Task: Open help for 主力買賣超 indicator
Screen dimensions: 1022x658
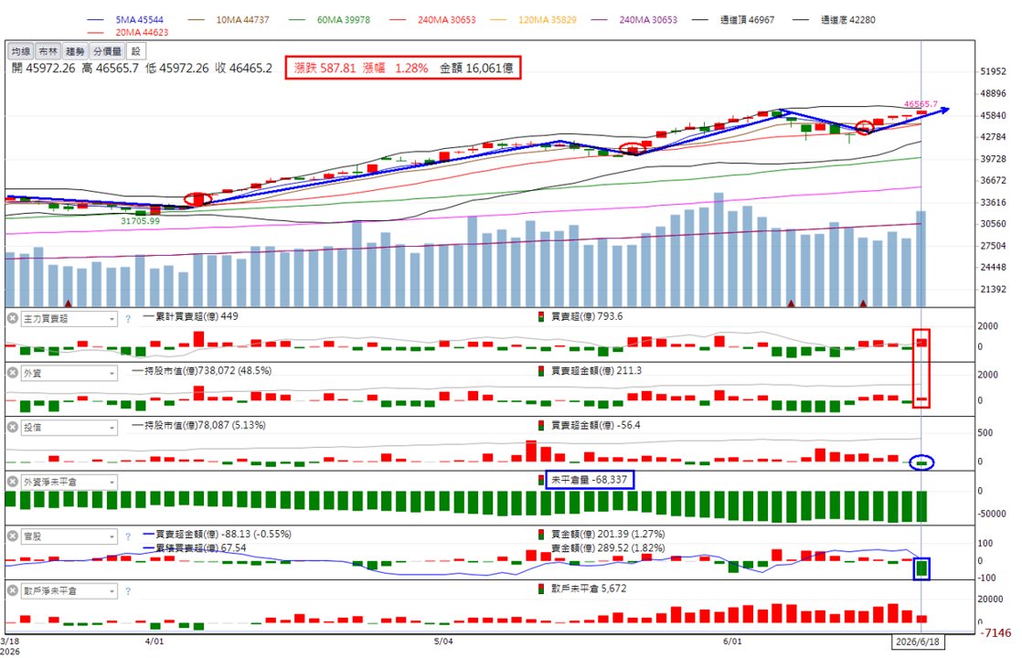Action: 128,319
